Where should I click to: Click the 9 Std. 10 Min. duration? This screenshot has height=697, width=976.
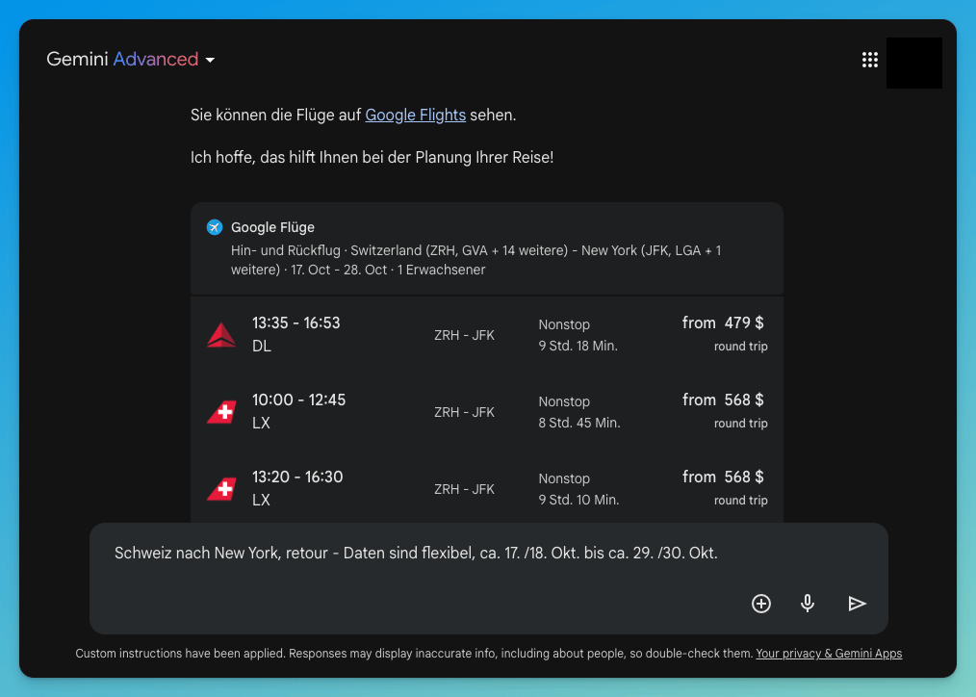(578, 501)
